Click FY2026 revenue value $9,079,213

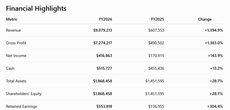(103, 30)
